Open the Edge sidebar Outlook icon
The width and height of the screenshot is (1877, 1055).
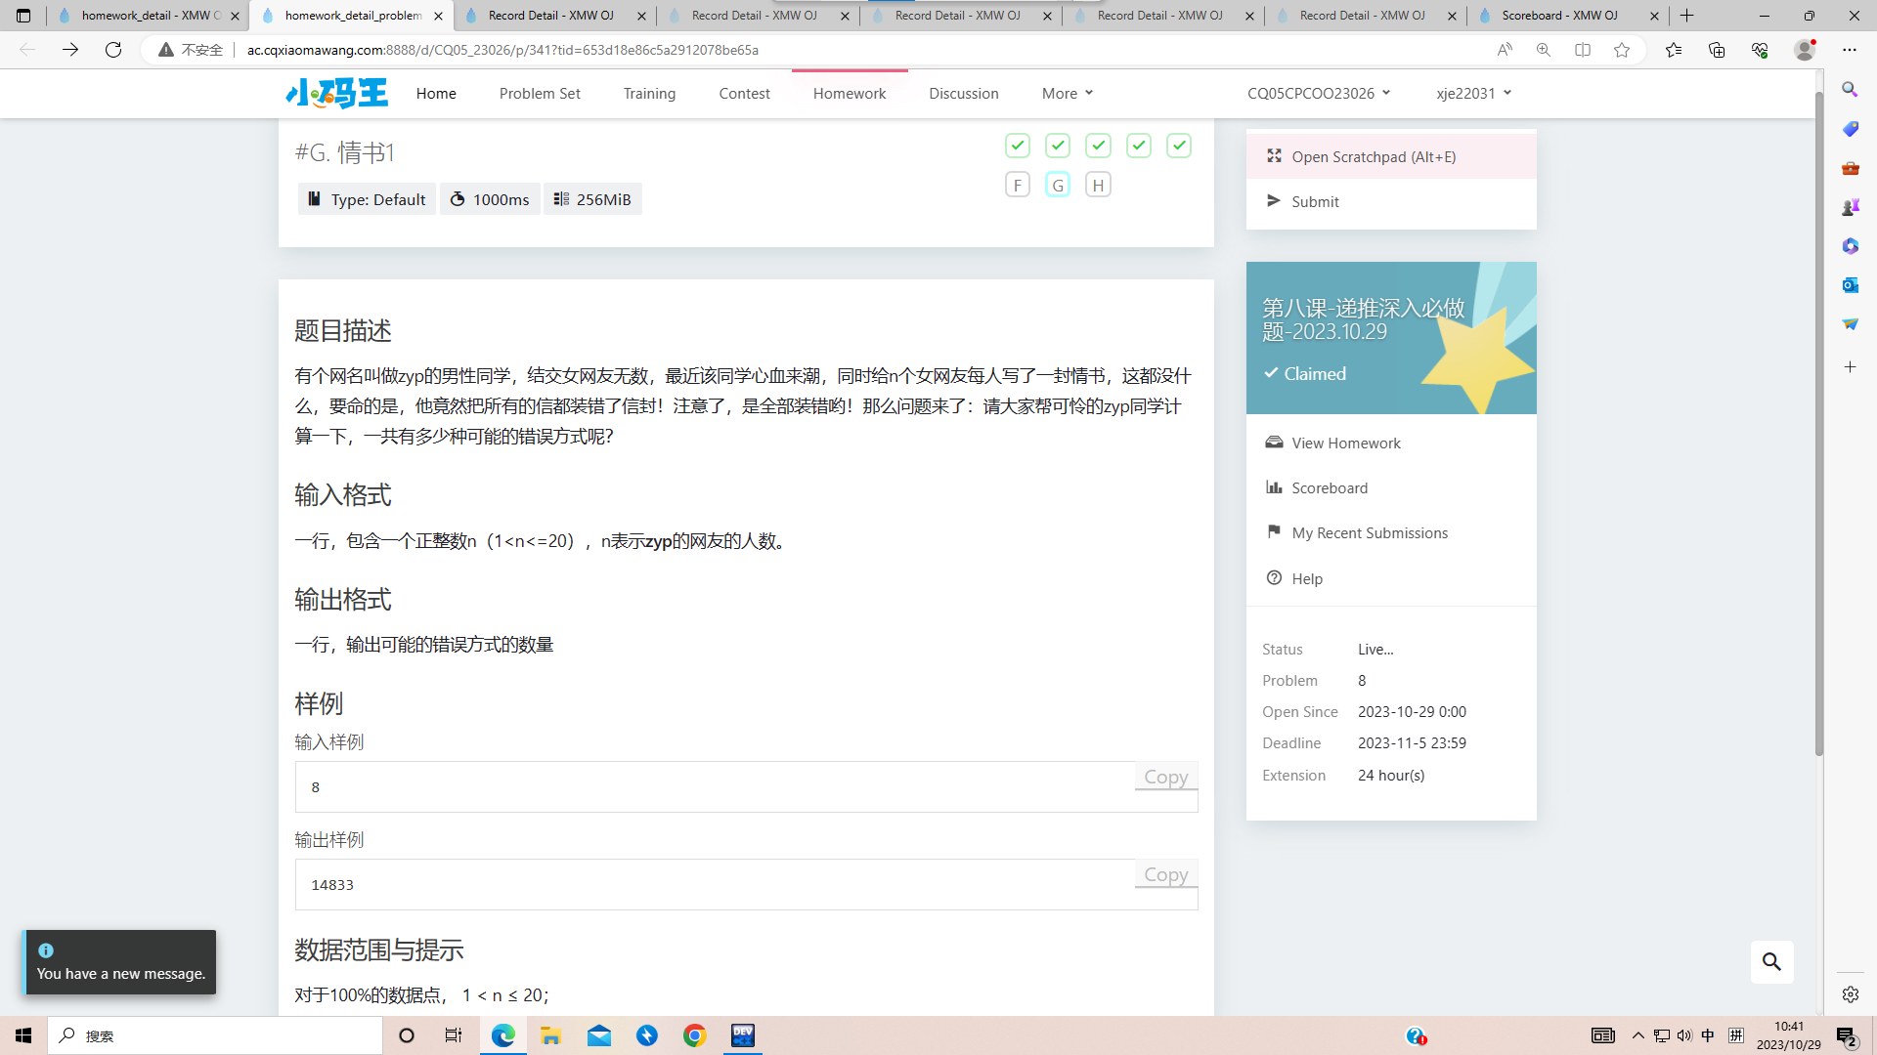[1850, 285]
